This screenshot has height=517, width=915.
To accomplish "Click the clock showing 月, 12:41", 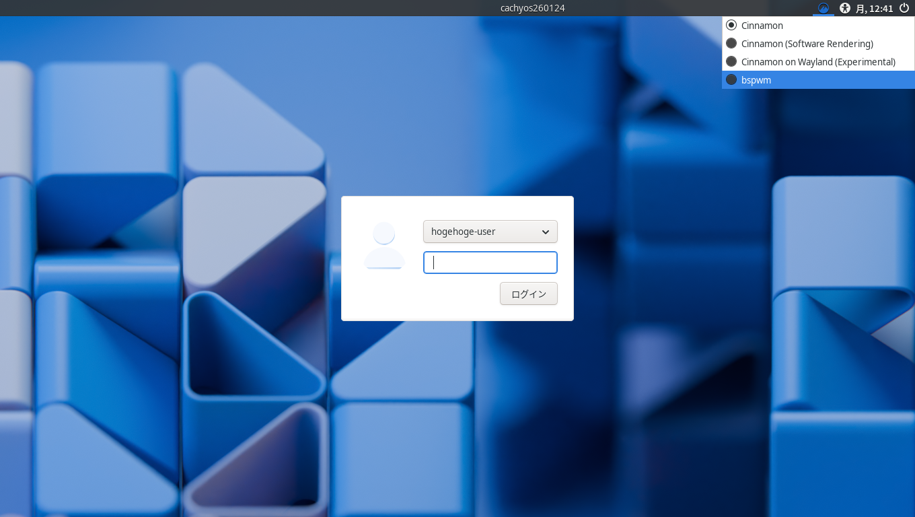I will click(874, 9).
